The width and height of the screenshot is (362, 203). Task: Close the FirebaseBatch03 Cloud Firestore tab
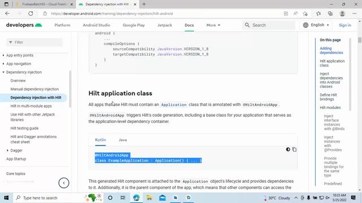tap(72, 5)
